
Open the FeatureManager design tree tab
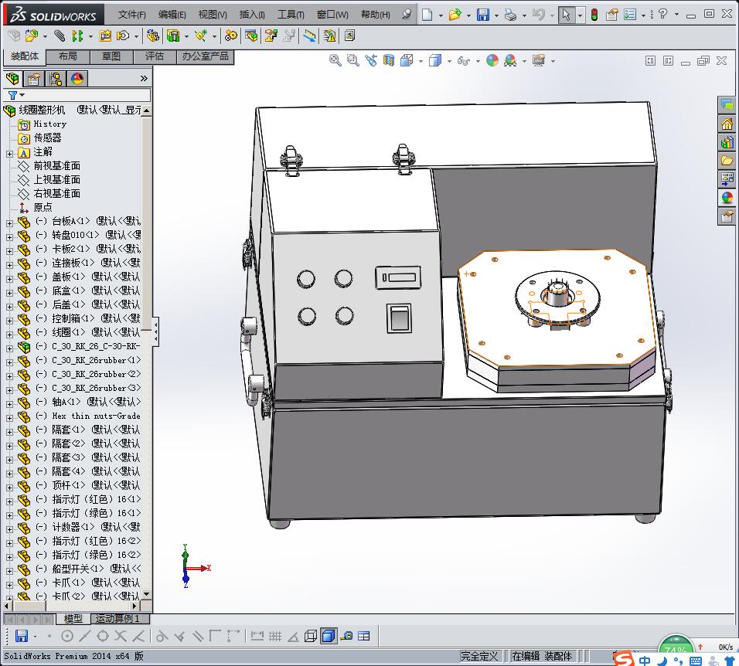tap(13, 79)
